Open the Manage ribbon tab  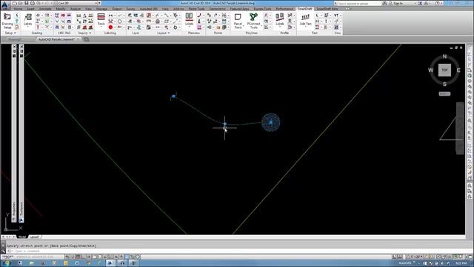point(101,9)
